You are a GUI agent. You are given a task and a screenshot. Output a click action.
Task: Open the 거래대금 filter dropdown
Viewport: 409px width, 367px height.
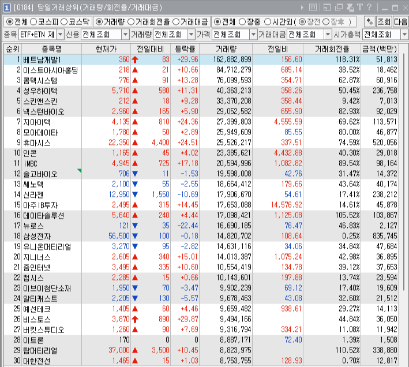tap(328, 35)
